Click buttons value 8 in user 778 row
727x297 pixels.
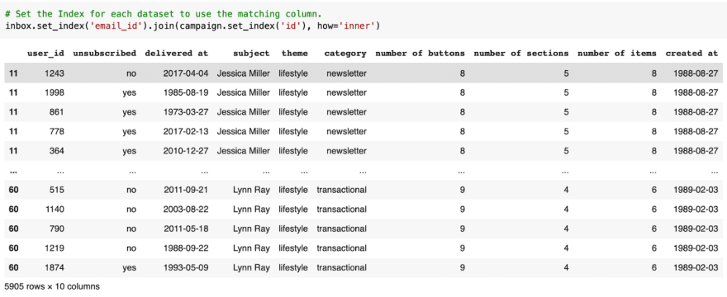(462, 132)
